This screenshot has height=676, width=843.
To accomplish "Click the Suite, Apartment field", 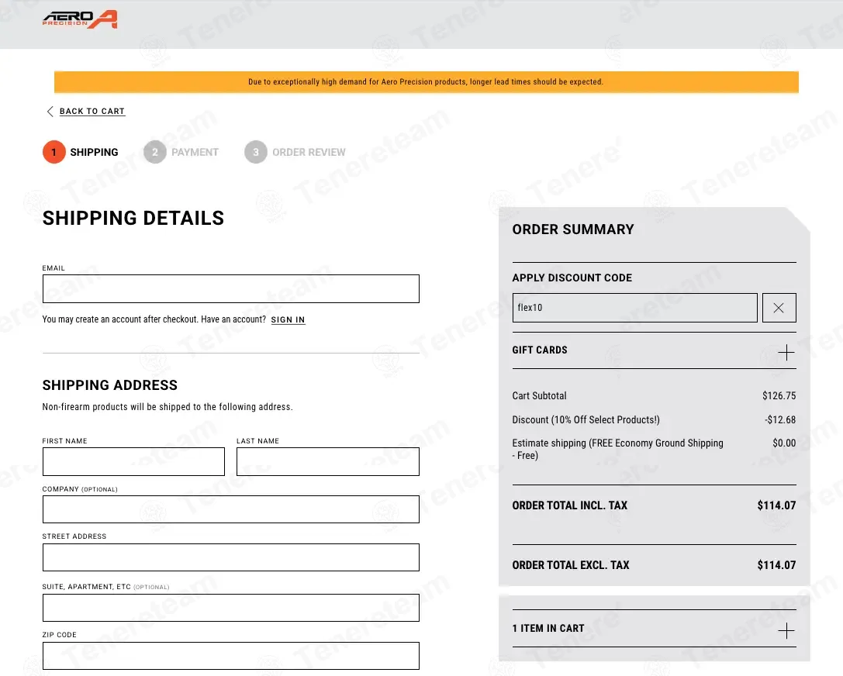I will [x=230, y=608].
